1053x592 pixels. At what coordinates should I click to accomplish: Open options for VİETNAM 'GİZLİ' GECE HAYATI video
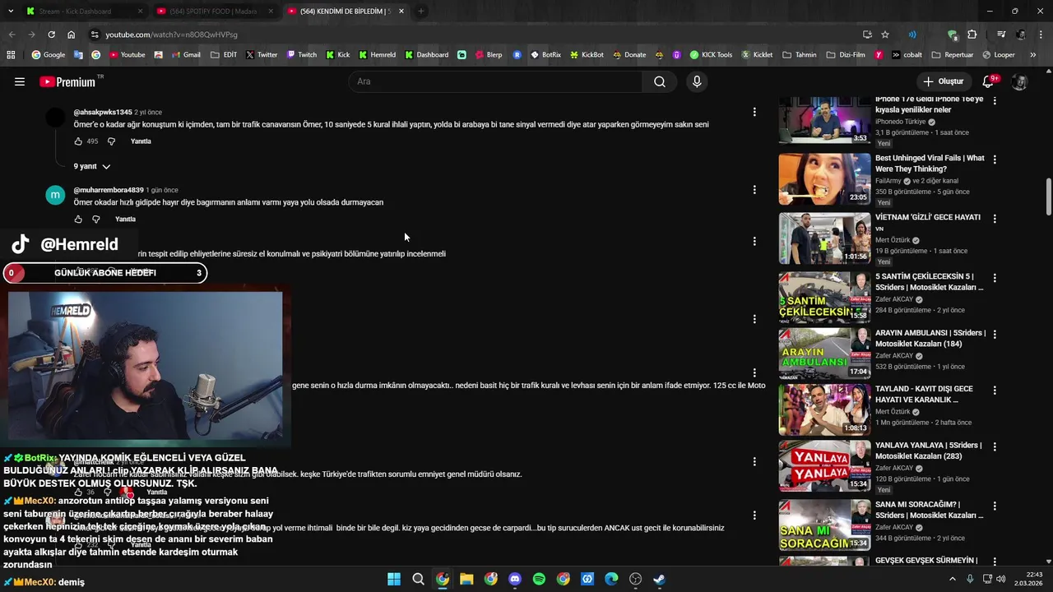[995, 219]
